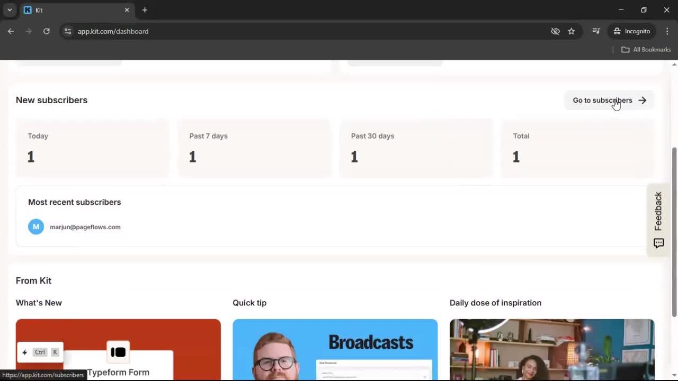Click the All Bookmarks folder icon
This screenshot has width=678, height=381.
(x=626, y=49)
